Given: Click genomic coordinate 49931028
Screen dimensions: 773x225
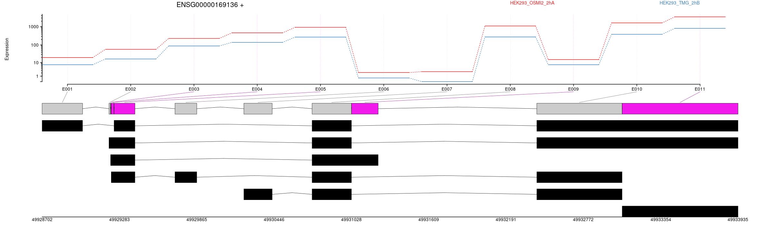Looking at the screenshot, I should coord(351,220).
